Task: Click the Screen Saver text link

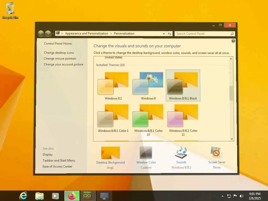Action: coord(217,162)
